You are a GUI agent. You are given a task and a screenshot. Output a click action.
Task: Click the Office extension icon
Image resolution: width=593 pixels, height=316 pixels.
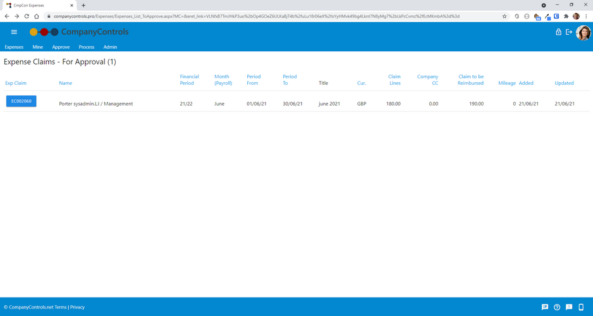pyautogui.click(x=517, y=16)
